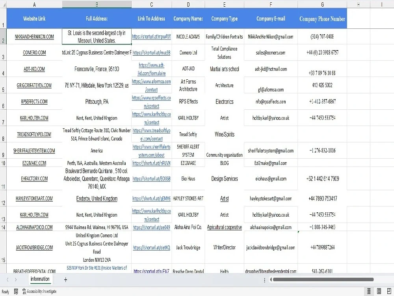
Task: Select cell with Franconville, France, 95130
Action: pos(97,69)
